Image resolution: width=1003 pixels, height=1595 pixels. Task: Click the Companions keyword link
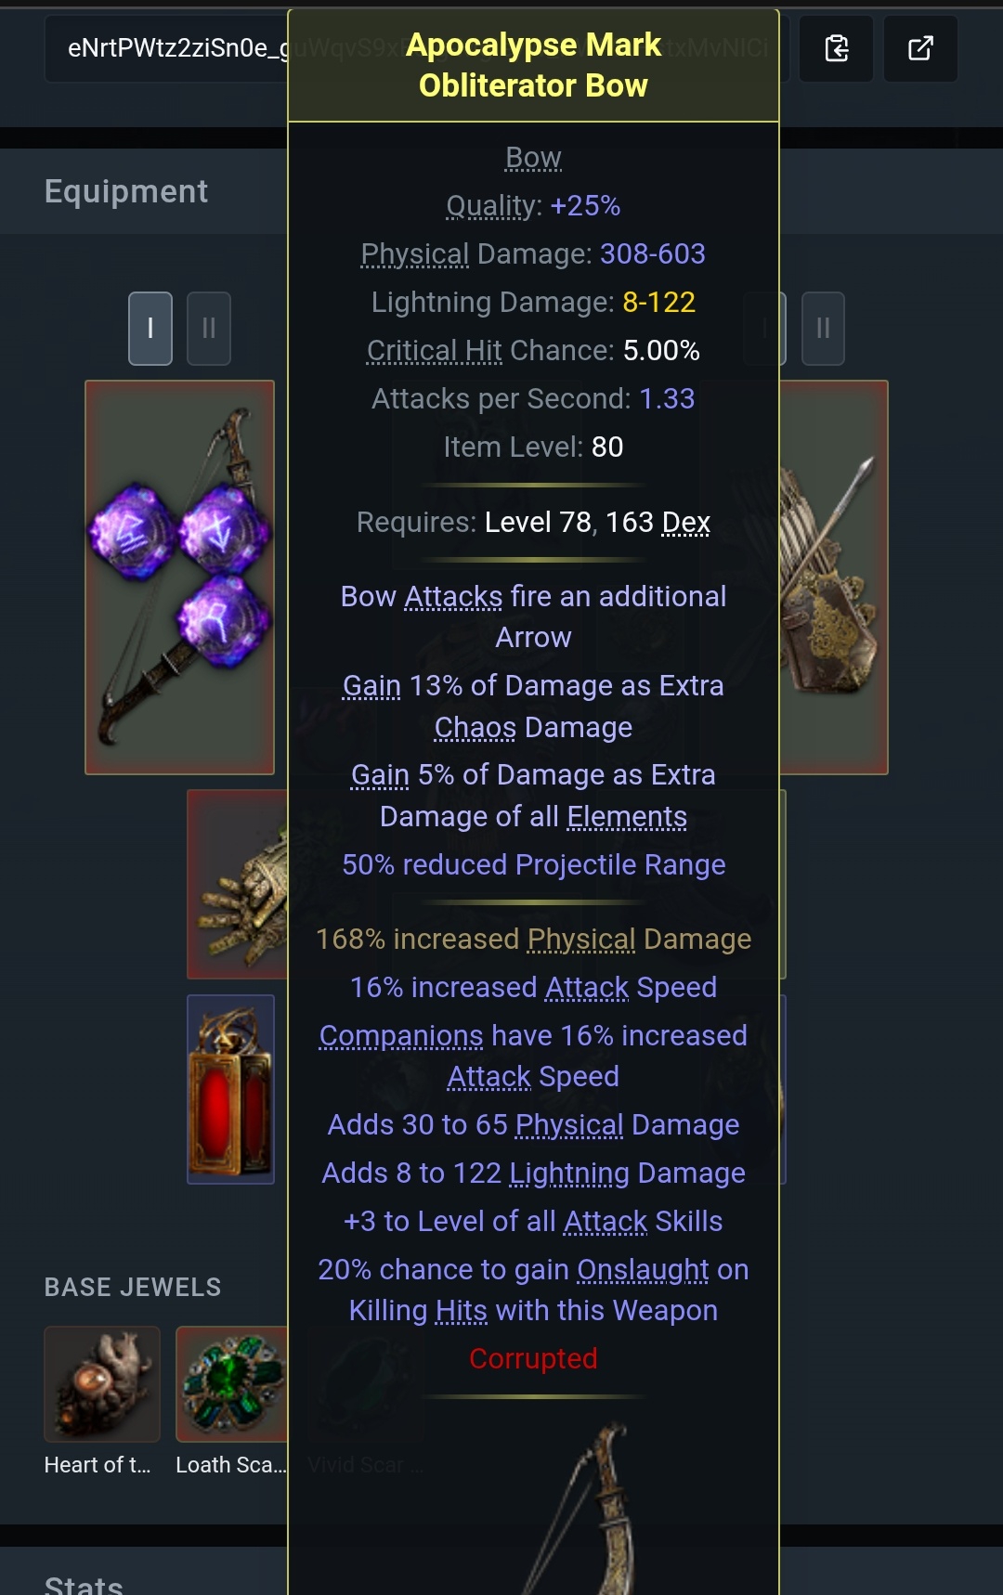coord(401,1035)
